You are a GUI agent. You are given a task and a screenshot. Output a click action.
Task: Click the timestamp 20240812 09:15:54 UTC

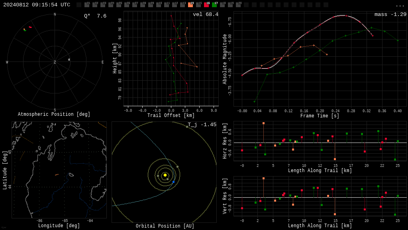point(37,5)
